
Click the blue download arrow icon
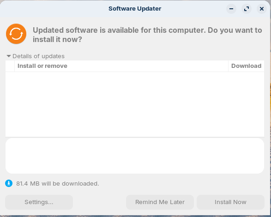[9, 183]
